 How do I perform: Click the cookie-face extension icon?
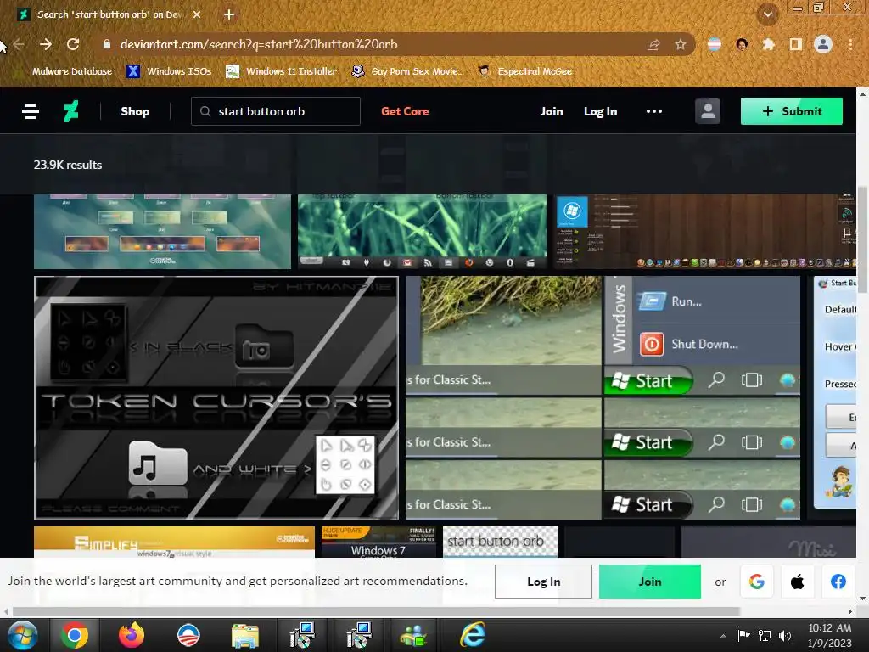tap(742, 44)
